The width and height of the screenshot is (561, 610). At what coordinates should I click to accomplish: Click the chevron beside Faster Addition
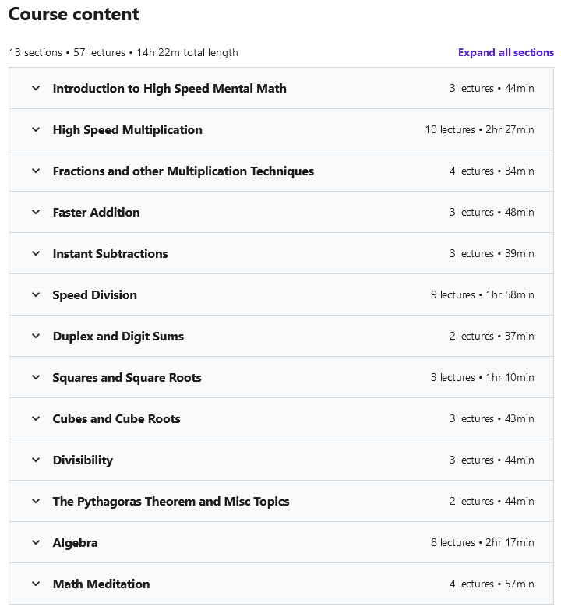36,212
